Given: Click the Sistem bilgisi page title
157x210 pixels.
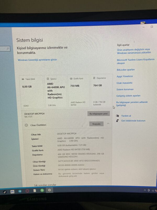Looking at the screenshot, I should (30, 40).
